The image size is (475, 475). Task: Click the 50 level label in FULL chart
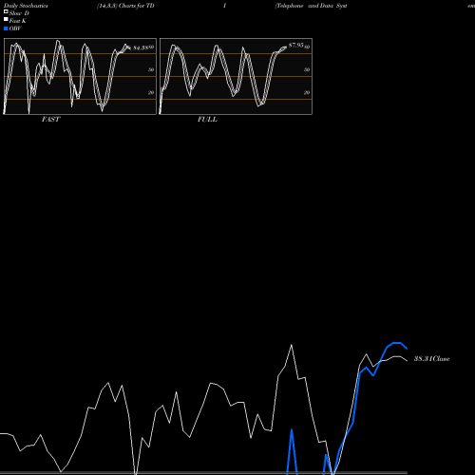(307, 69)
